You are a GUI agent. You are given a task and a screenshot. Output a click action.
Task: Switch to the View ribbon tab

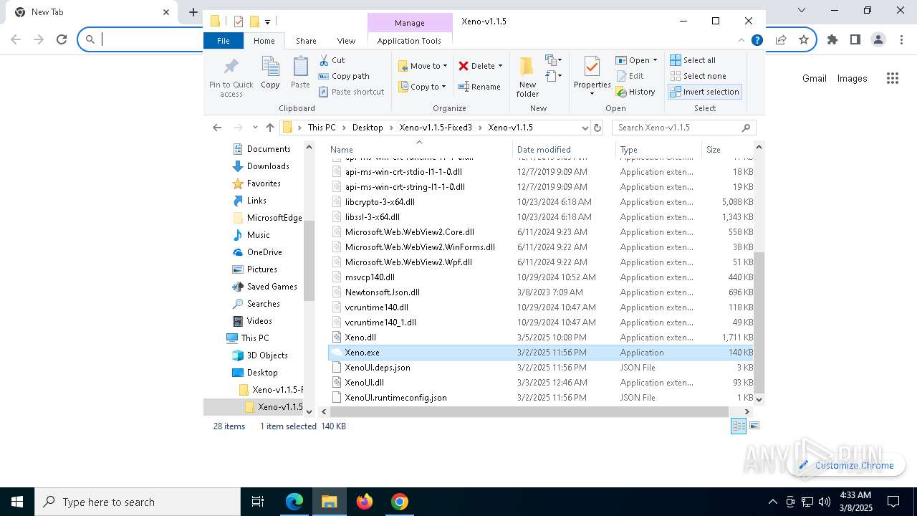coord(346,41)
